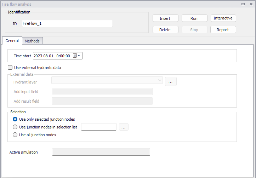Browse selection list with ellipsis button
The height and width of the screenshot is (178, 256).
[x=124, y=127]
